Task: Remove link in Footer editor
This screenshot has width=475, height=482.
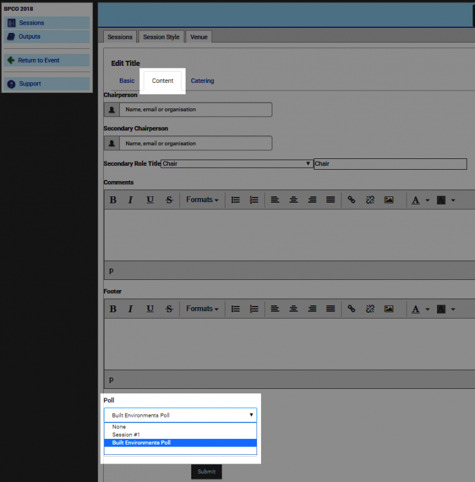Action: click(370, 308)
